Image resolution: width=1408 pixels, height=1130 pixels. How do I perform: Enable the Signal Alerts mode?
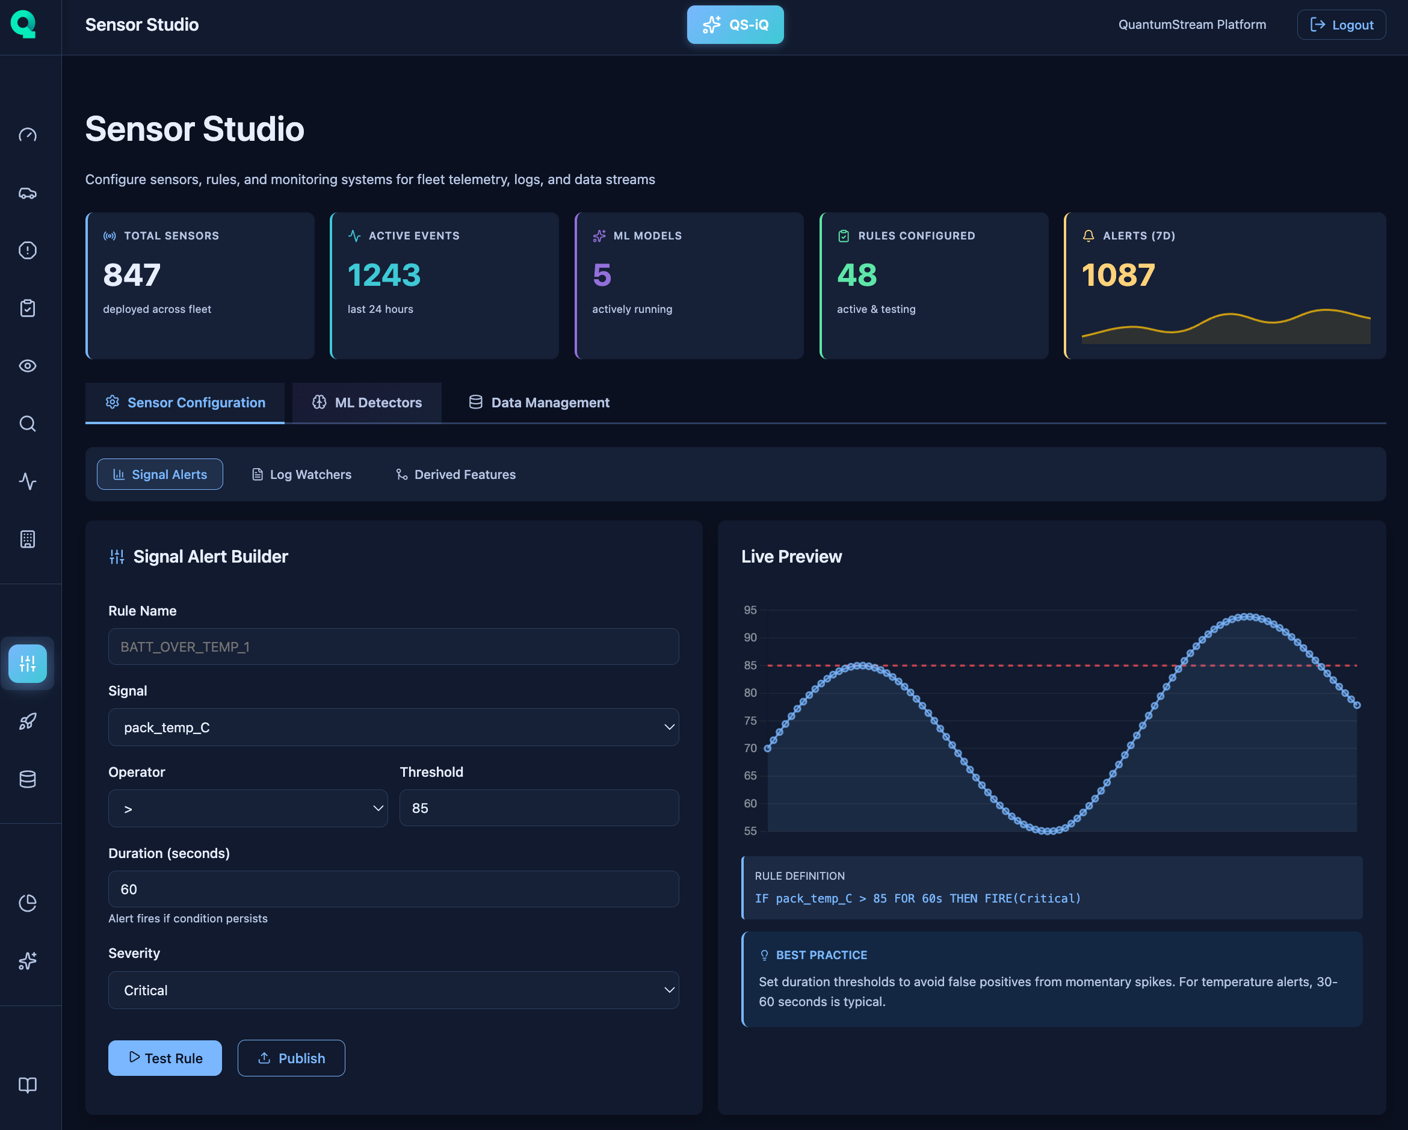(x=159, y=474)
